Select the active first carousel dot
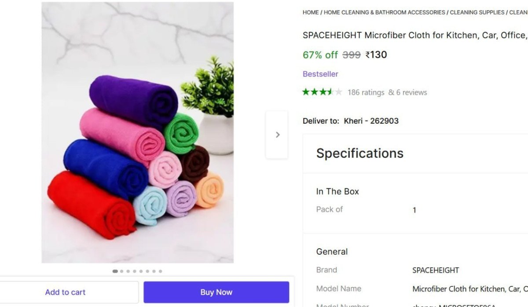The image size is (528, 307). (x=115, y=271)
